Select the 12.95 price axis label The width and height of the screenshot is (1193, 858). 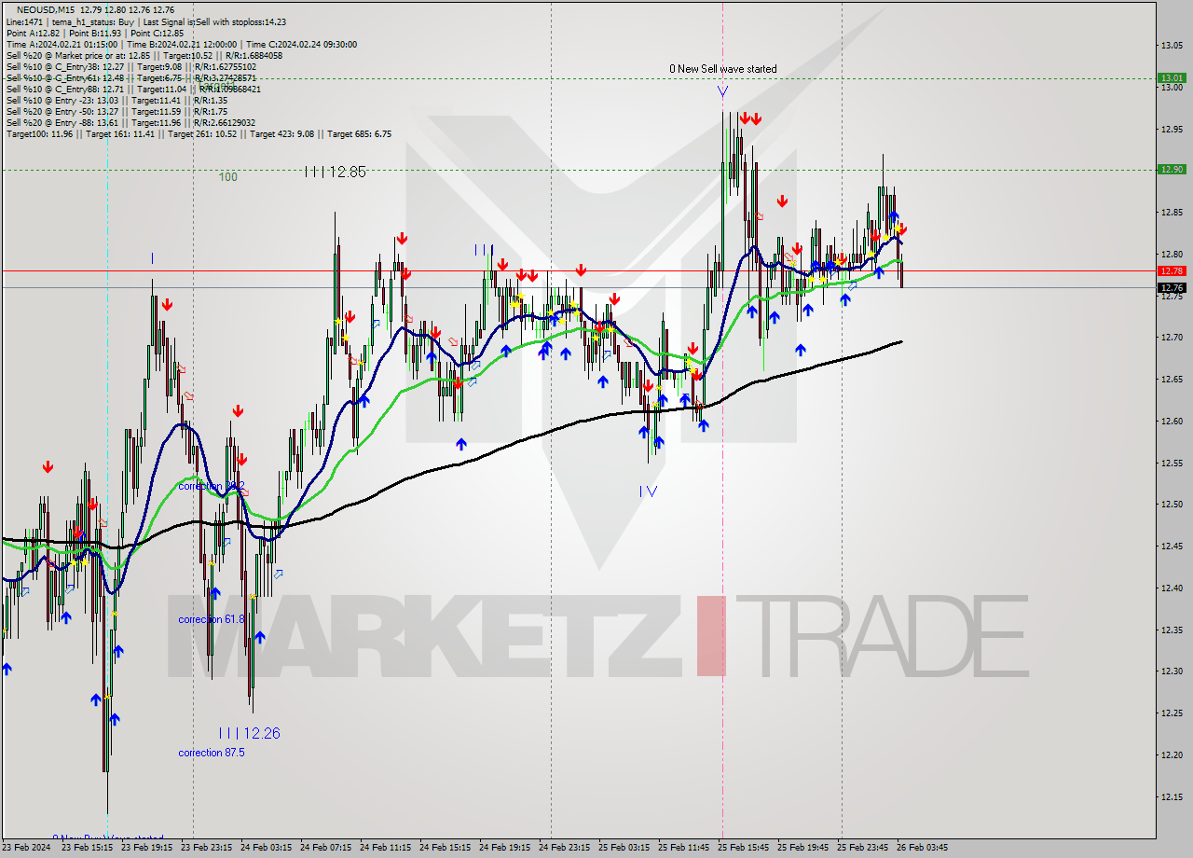tap(1172, 129)
